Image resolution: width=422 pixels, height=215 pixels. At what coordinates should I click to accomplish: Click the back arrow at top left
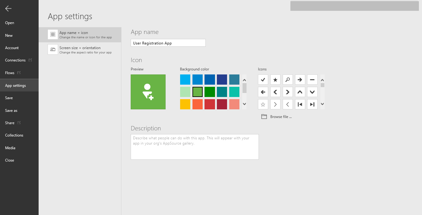tap(8, 9)
